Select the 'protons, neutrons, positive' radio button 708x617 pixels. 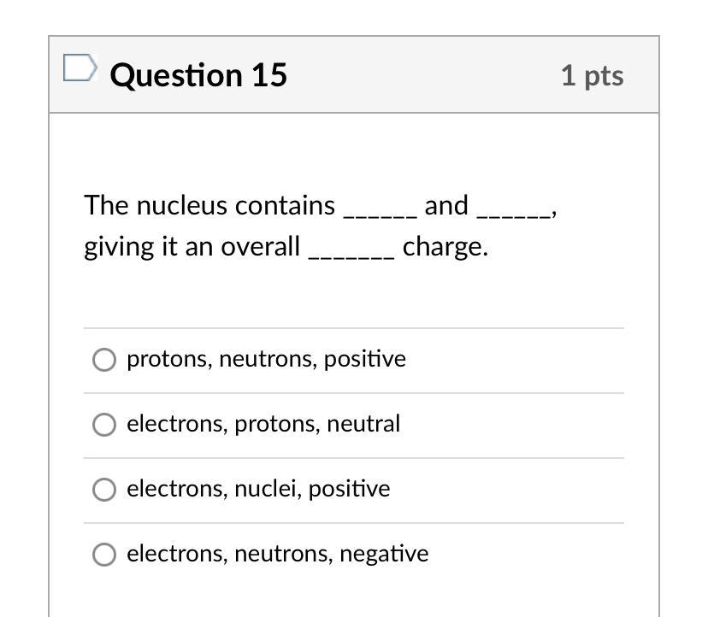[x=103, y=360]
